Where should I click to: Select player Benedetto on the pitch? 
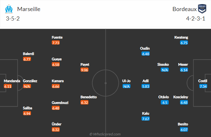click(x=89, y=97)
